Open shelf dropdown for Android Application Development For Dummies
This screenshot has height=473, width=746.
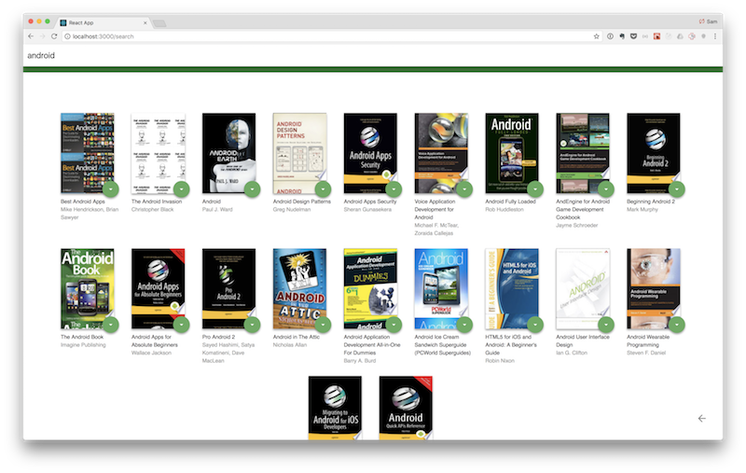[394, 325]
